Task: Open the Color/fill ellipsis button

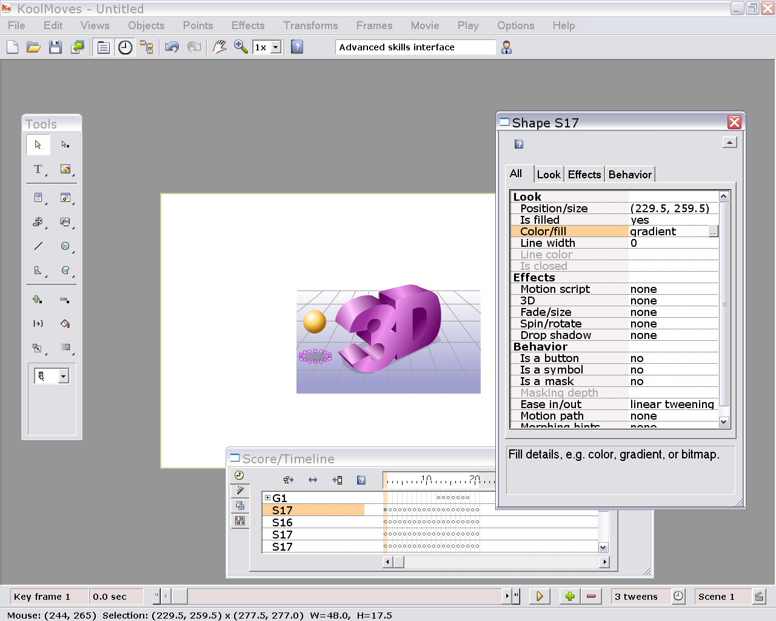Action: click(713, 232)
